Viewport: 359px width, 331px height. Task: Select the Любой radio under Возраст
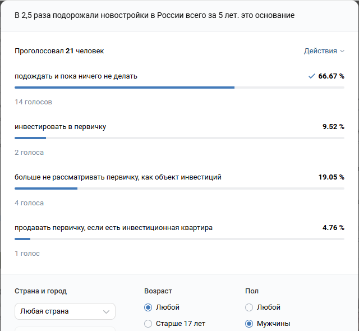[x=148, y=307]
